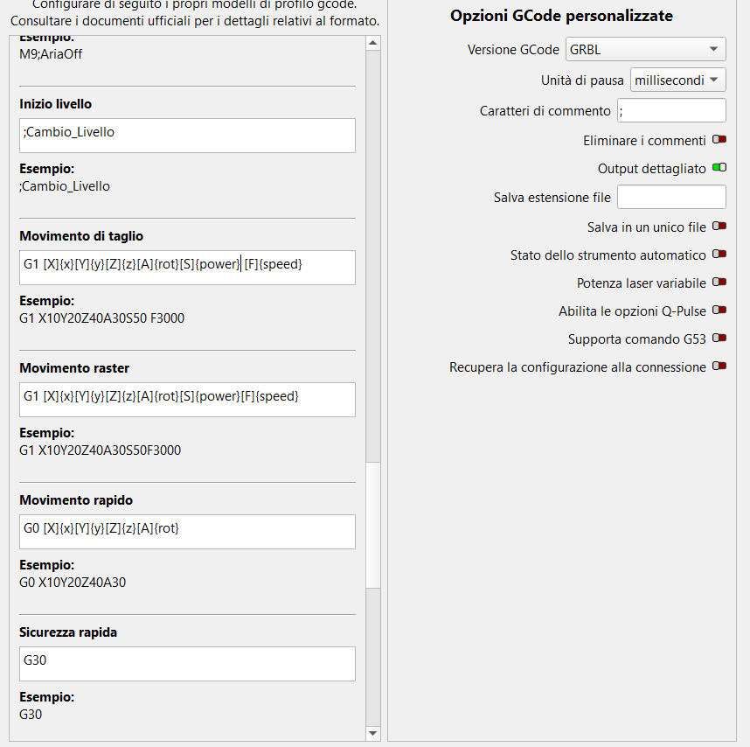Click the Caratteri di commento field
The image size is (750, 747).
(671, 110)
